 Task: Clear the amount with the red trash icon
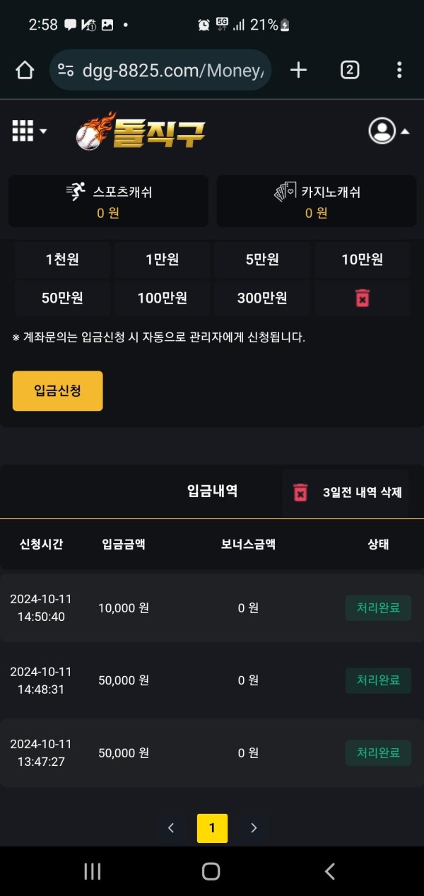(x=362, y=298)
